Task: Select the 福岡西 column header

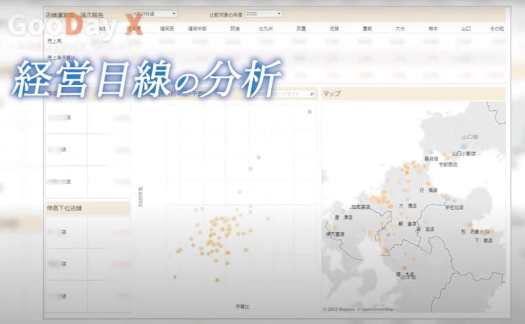Action: point(167,28)
